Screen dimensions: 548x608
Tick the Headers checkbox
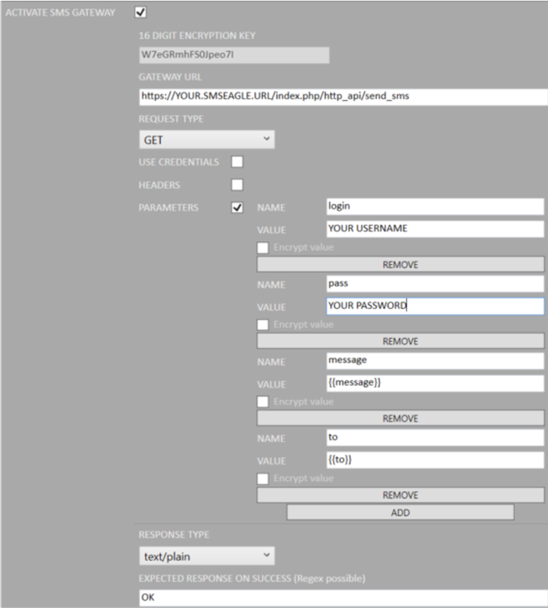click(237, 185)
